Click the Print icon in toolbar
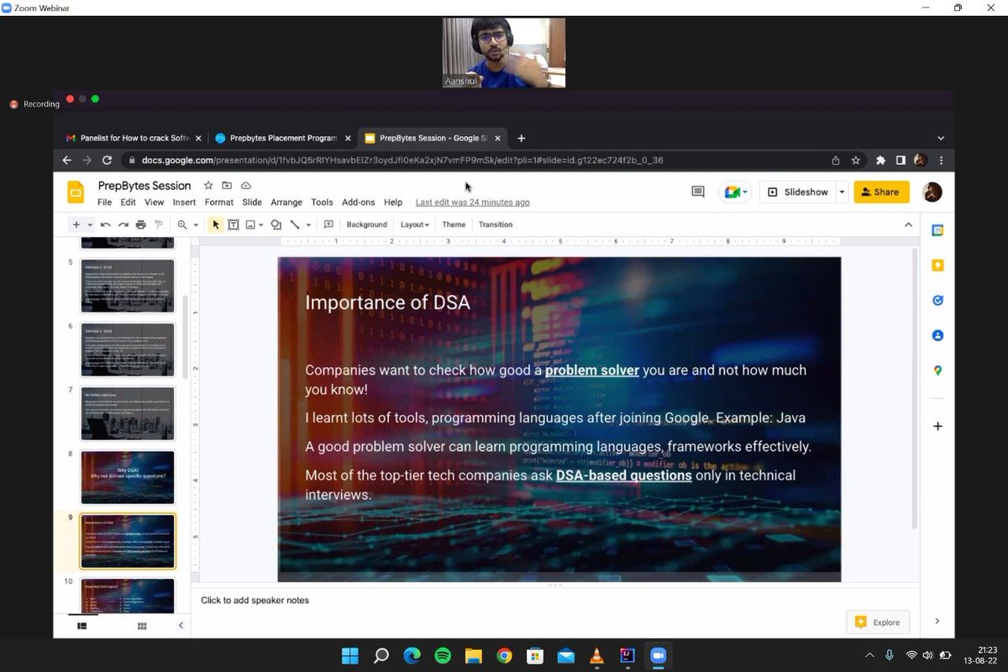Screen dimensions: 1008x672 coord(141,224)
